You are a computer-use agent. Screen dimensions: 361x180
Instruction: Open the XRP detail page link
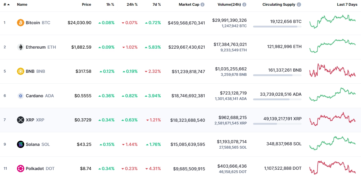click(x=35, y=120)
